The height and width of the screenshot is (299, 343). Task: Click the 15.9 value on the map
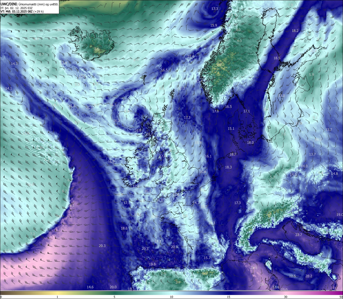click(214, 25)
